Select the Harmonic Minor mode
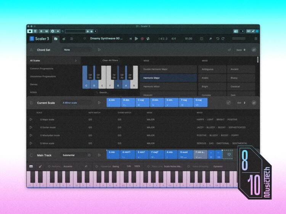Viewport: 286px width, 214px height. 168,86
